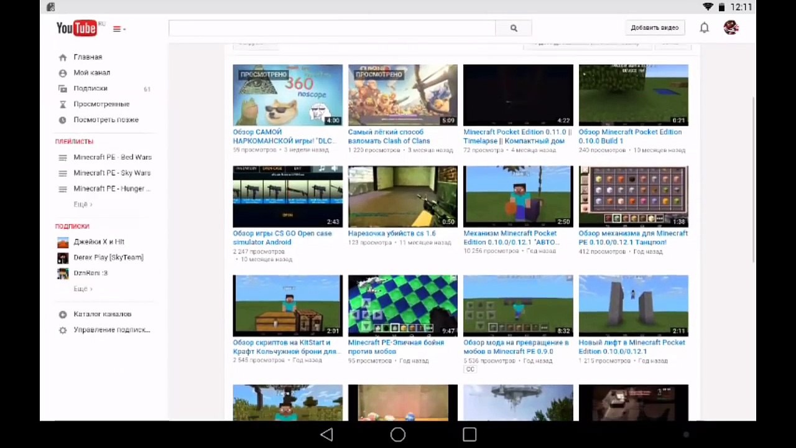Open title Новый лифт в Minecraft Pocket Edition
The width and height of the screenshot is (796, 448).
coord(632,347)
